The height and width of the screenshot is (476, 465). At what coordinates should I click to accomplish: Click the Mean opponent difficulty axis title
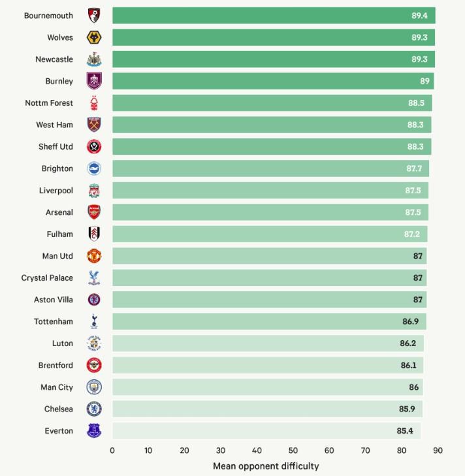266,466
